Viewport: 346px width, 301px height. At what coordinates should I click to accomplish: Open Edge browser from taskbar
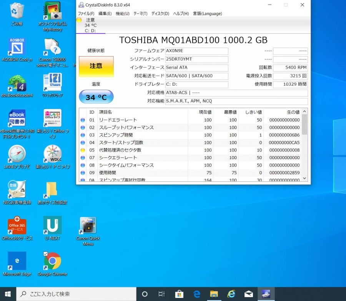click(196, 294)
